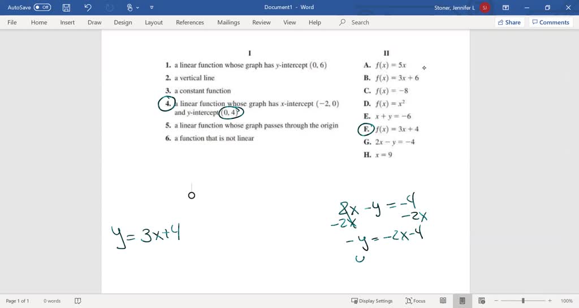The width and height of the screenshot is (579, 308).
Task: Switch to Web Layout view icon
Action: 482,301
